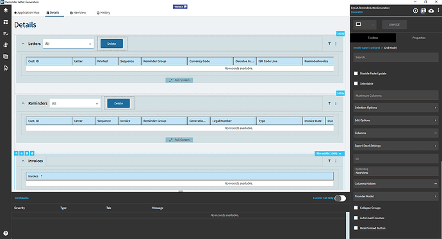
Task: Enable the Disable Paste Update checkbox
Action: click(x=356, y=73)
